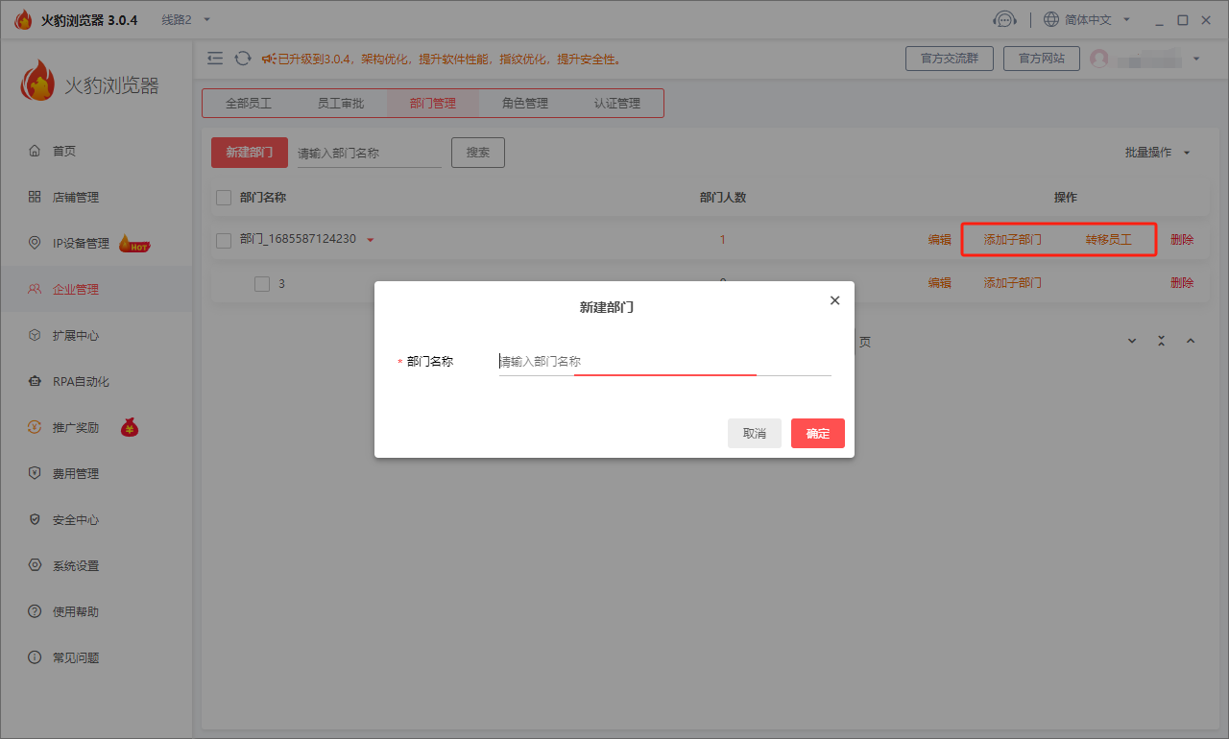Image resolution: width=1229 pixels, height=739 pixels.
Task: Open IP设备管理 in the sidebar
Action: click(81, 243)
